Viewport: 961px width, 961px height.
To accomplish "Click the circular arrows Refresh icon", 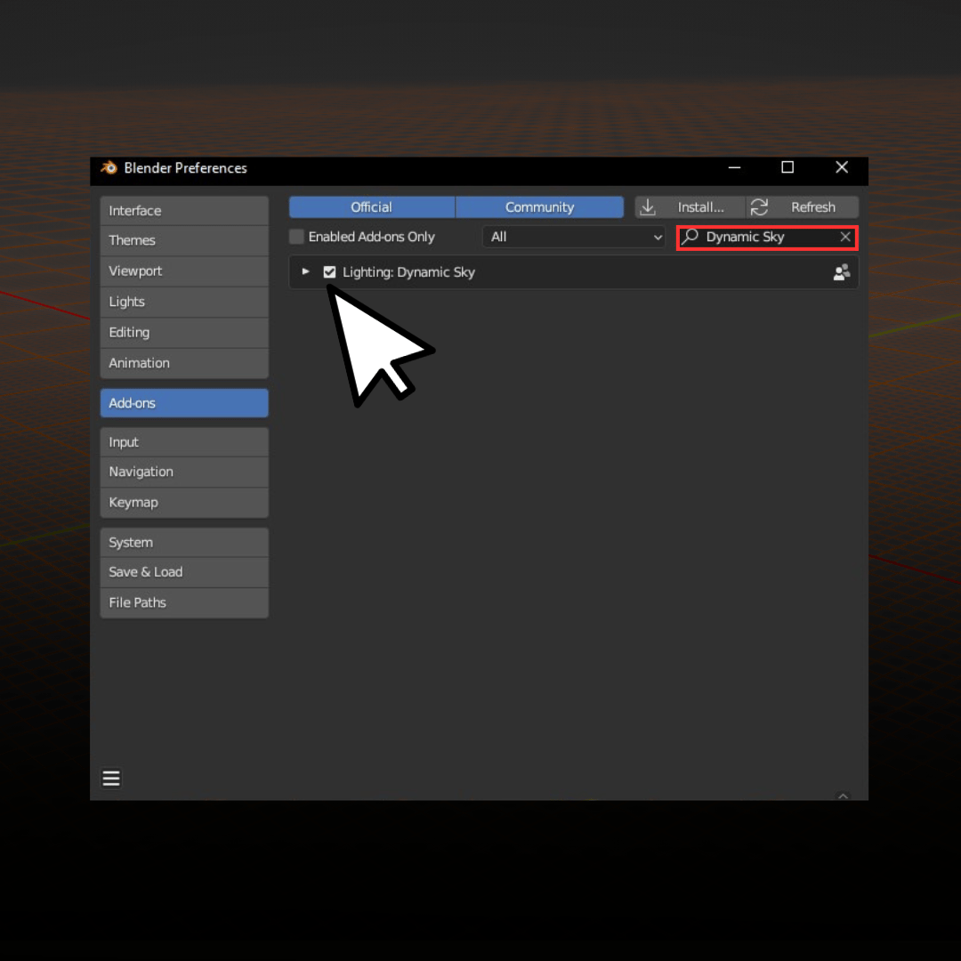I will point(759,207).
